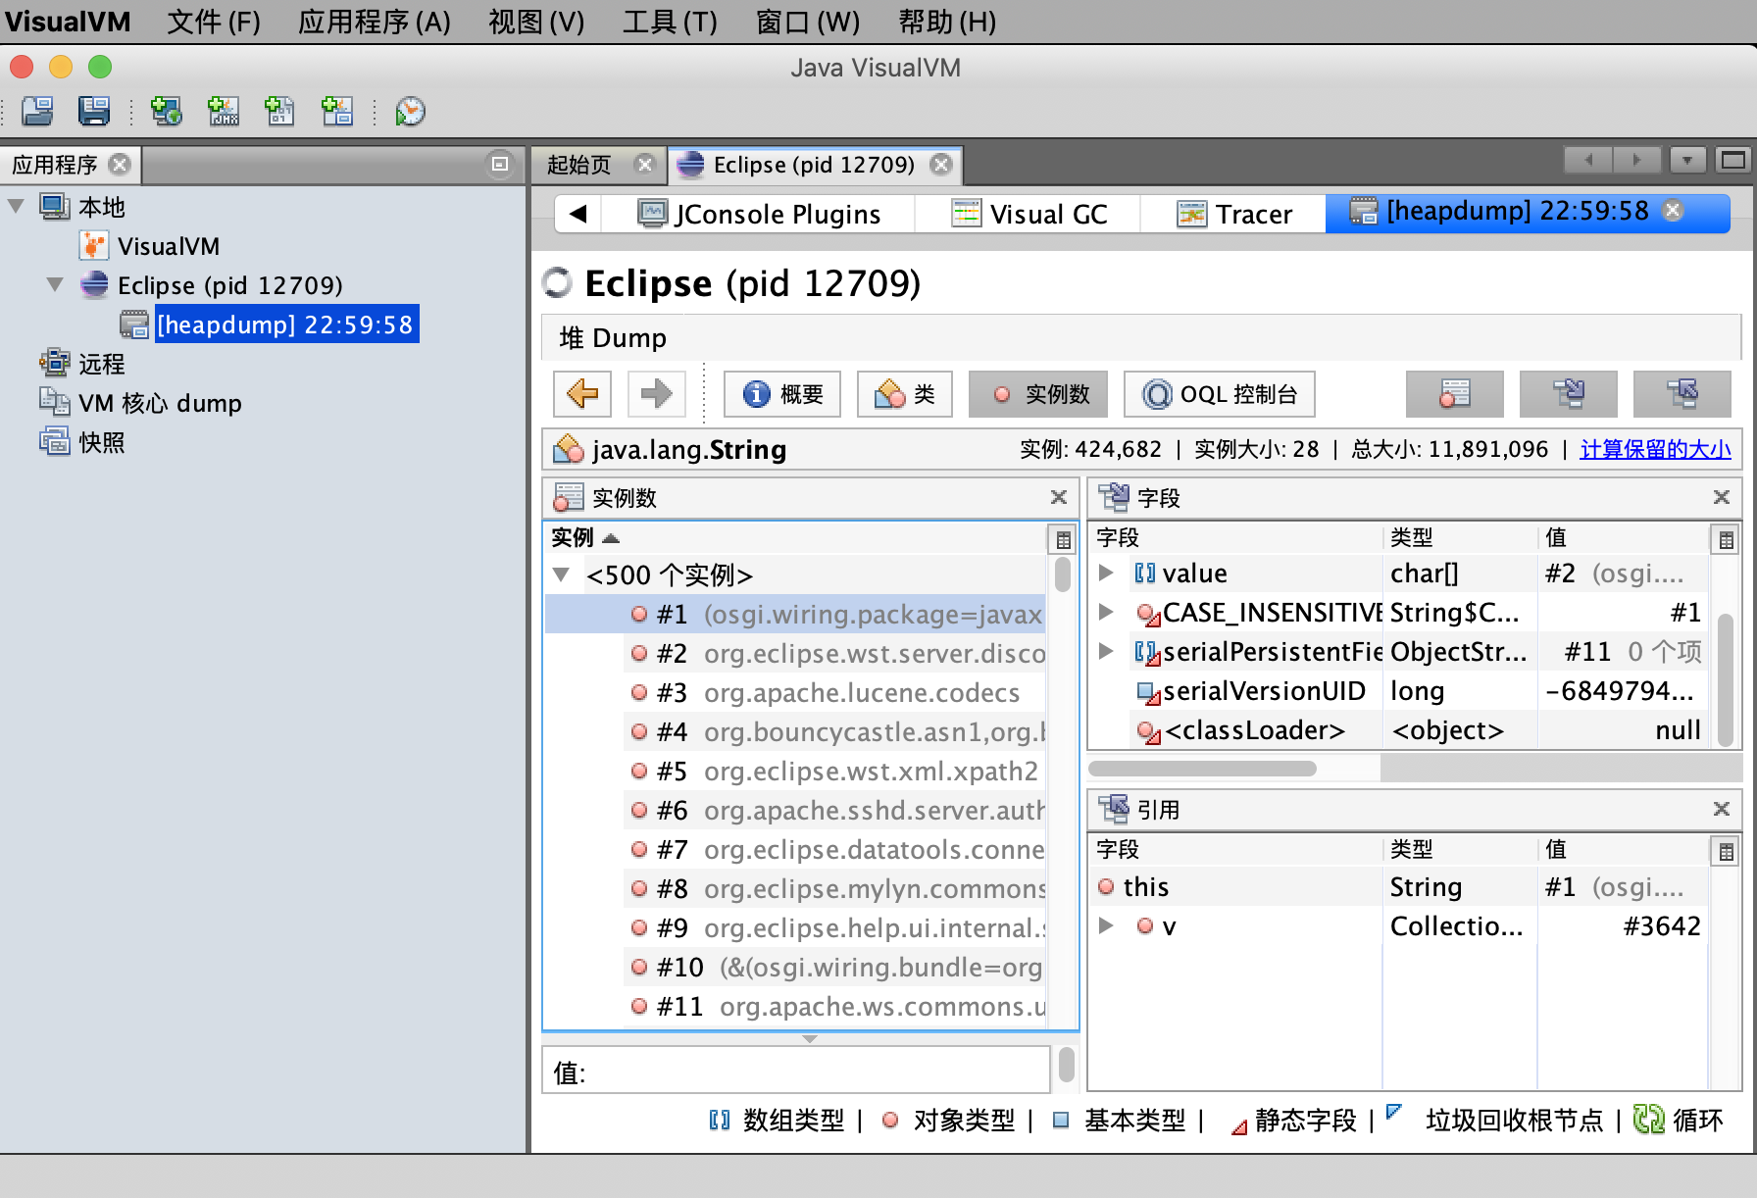Select the serialVersionUID field row
Viewport: 1757px width, 1198px height.
pyautogui.click(x=1398, y=690)
